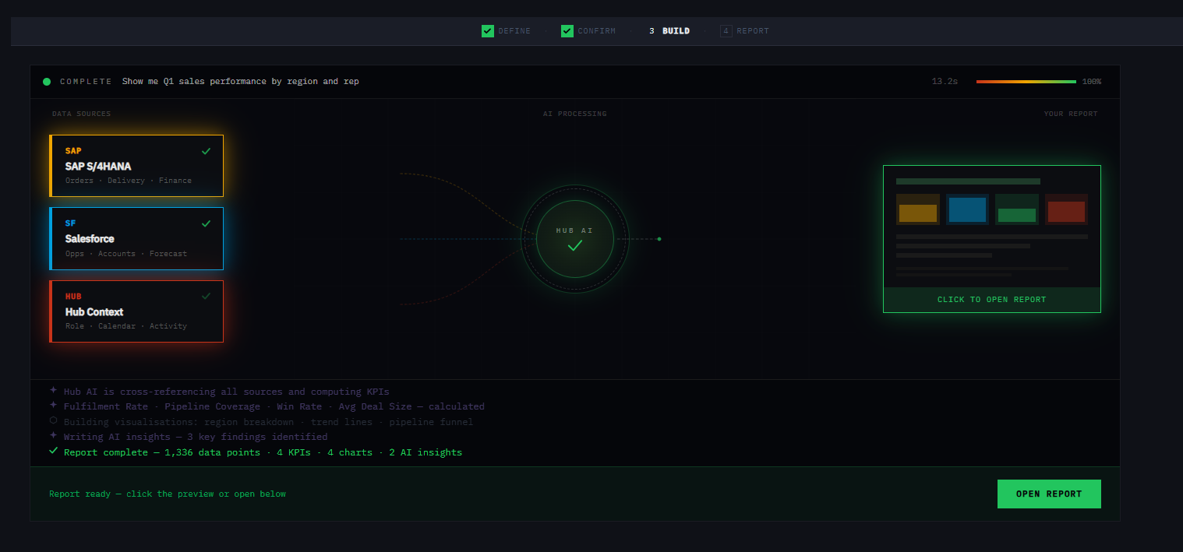Click the query text about Q1 sales performance
The image size is (1183, 552).
241,82
